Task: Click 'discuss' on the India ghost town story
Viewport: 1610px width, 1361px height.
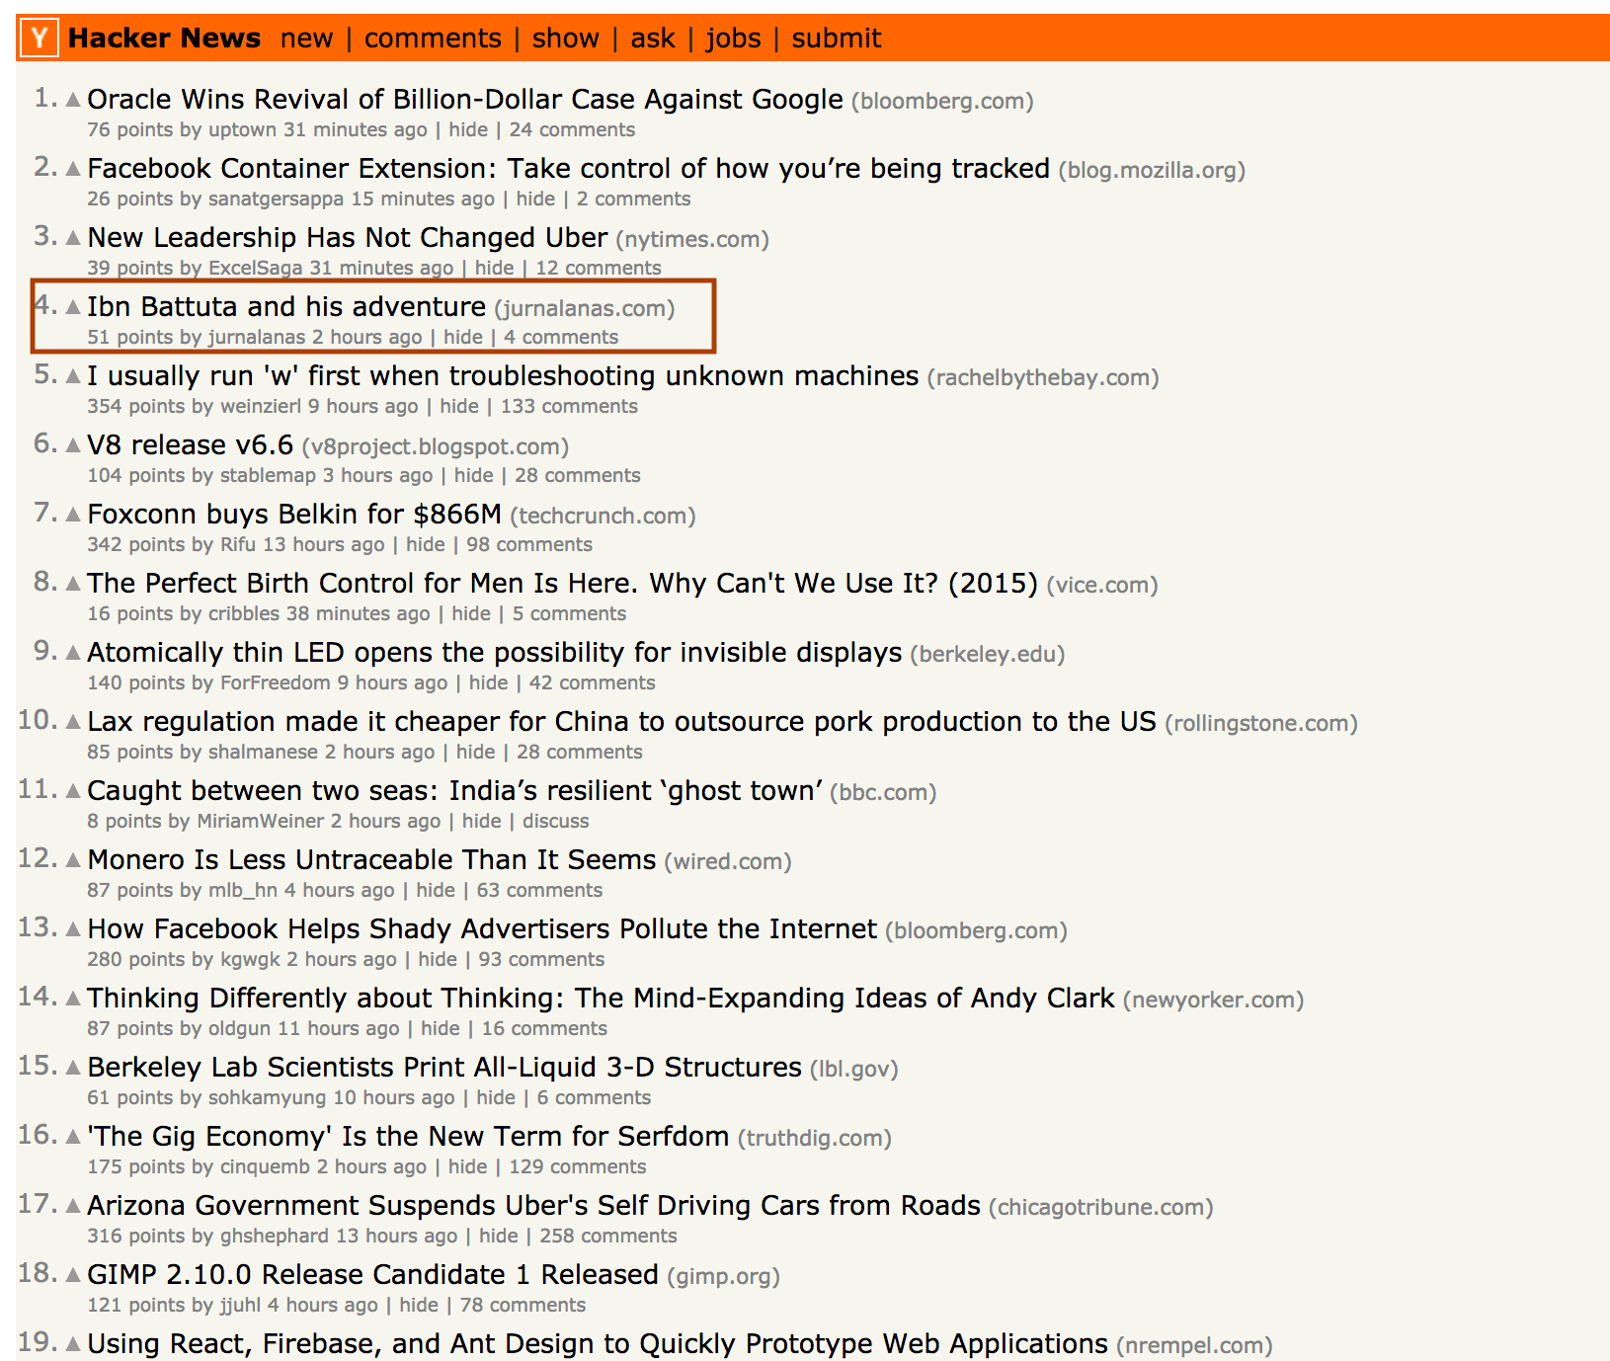Action: click(555, 821)
